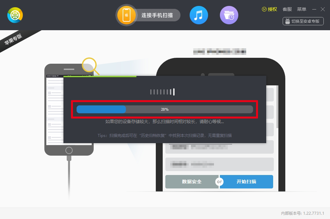Screen dimensions: 330x219
Task: Click the blurred field above 数据安全
Action: coord(219,164)
